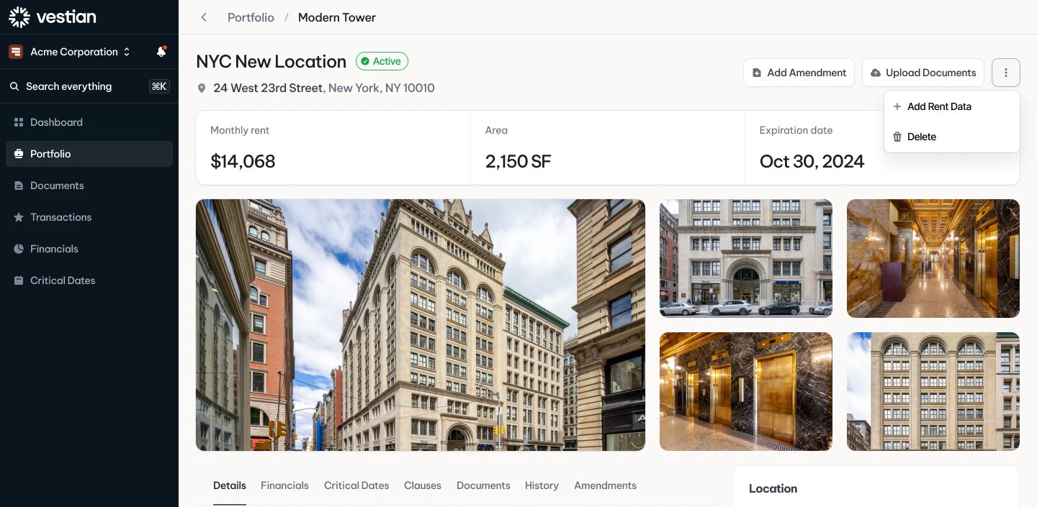Click the Dashboard grid icon

(19, 122)
